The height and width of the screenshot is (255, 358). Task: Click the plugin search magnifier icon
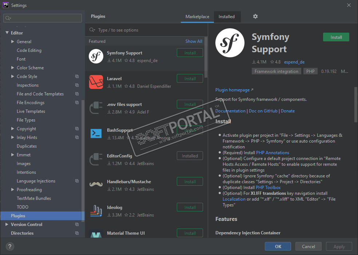[x=92, y=30]
